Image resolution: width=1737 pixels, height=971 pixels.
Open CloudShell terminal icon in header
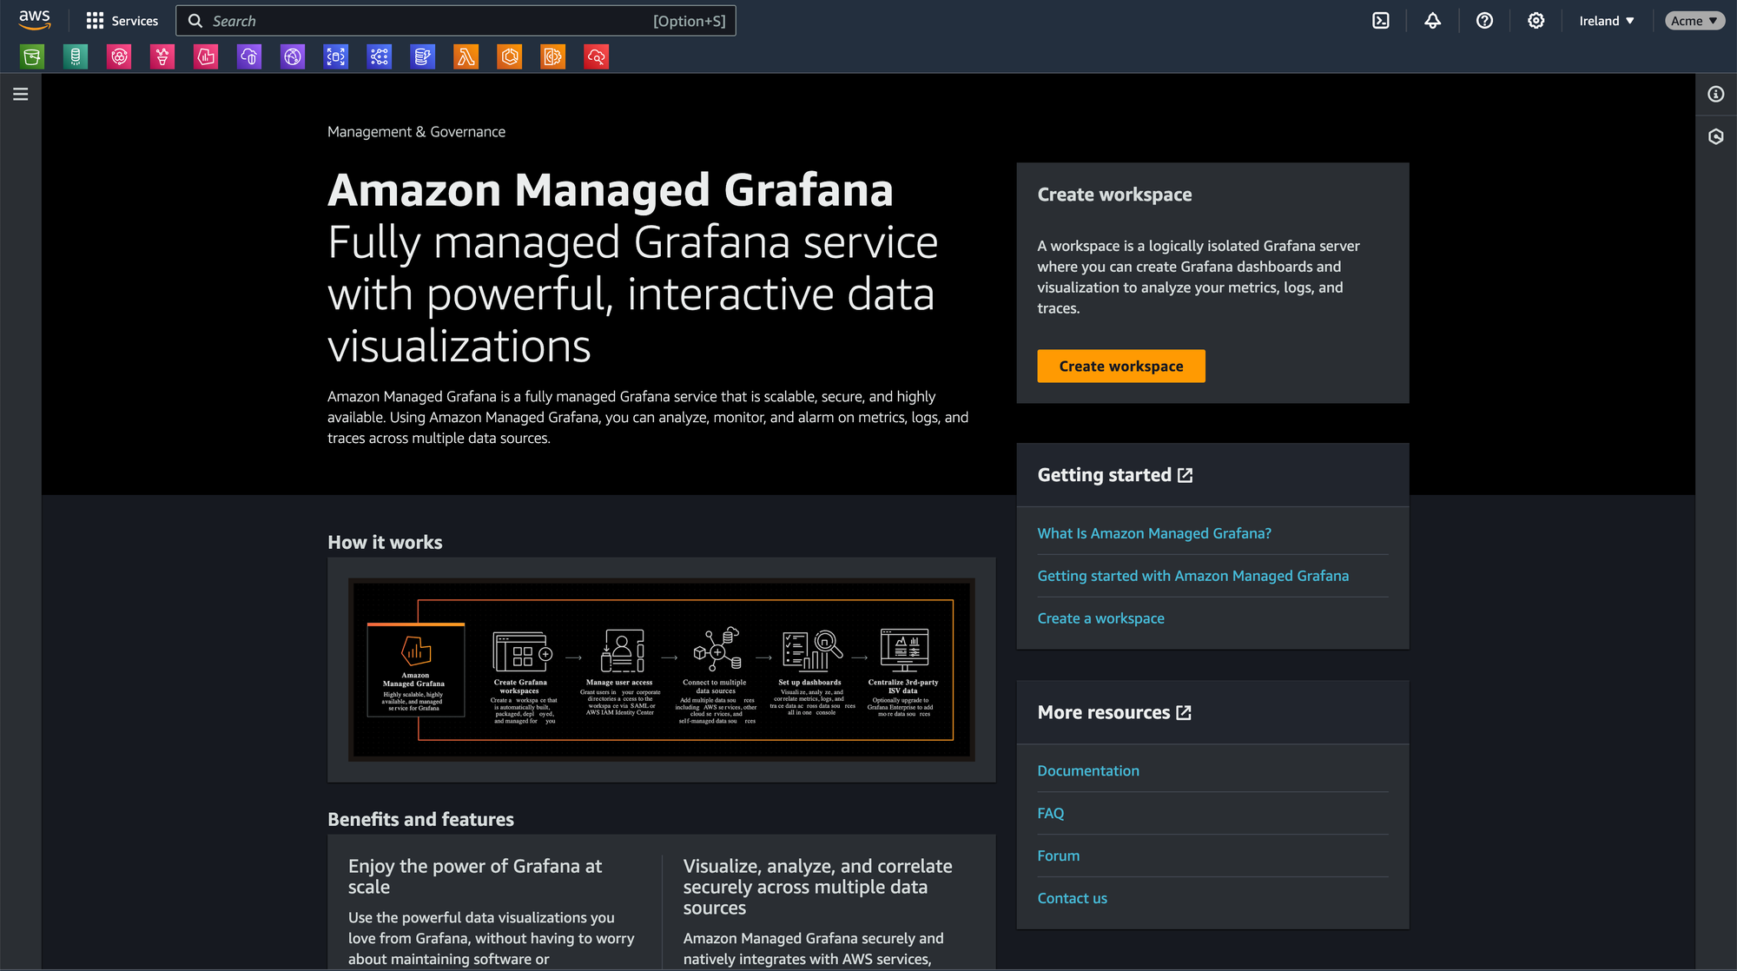(x=1380, y=21)
